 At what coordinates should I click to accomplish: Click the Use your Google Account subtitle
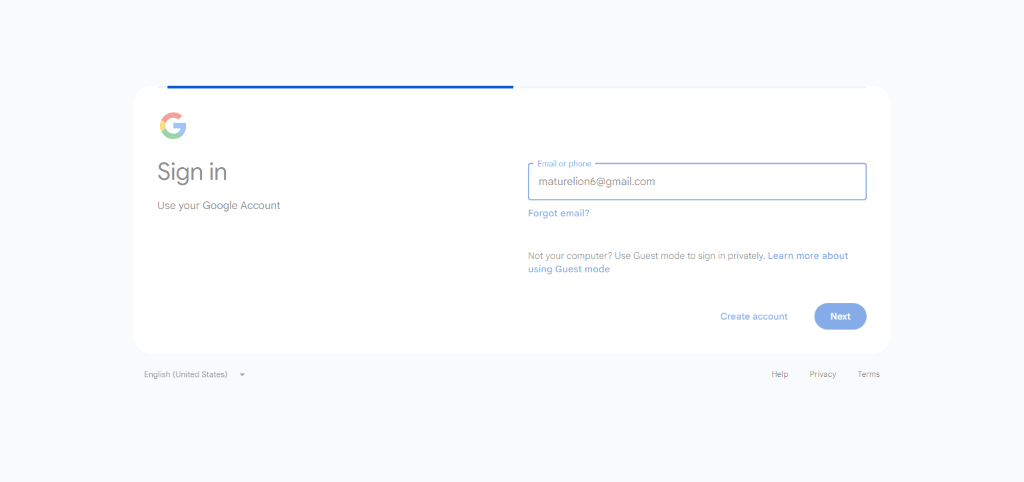tap(219, 206)
